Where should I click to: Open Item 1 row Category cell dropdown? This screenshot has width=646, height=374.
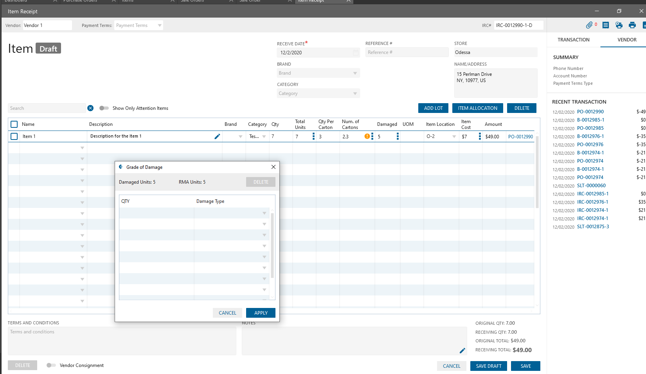click(264, 137)
